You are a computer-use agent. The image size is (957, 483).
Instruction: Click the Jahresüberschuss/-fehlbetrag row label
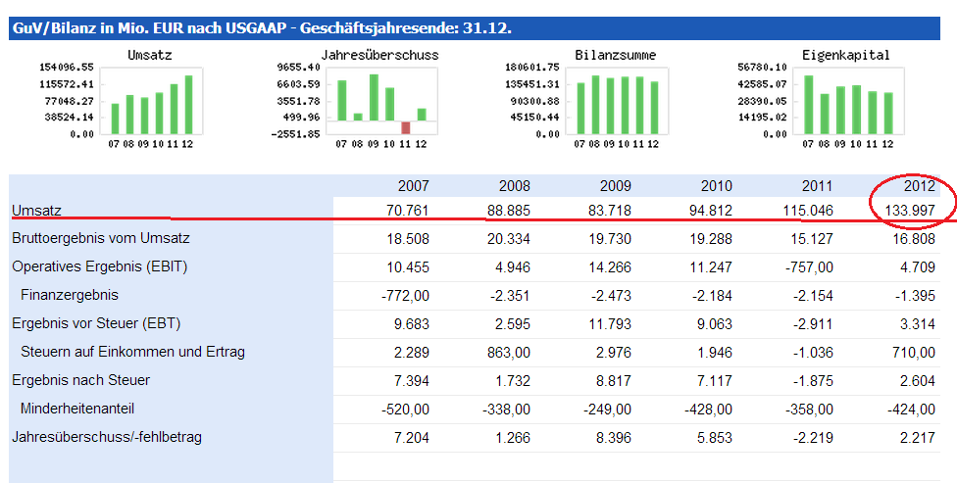click(107, 437)
